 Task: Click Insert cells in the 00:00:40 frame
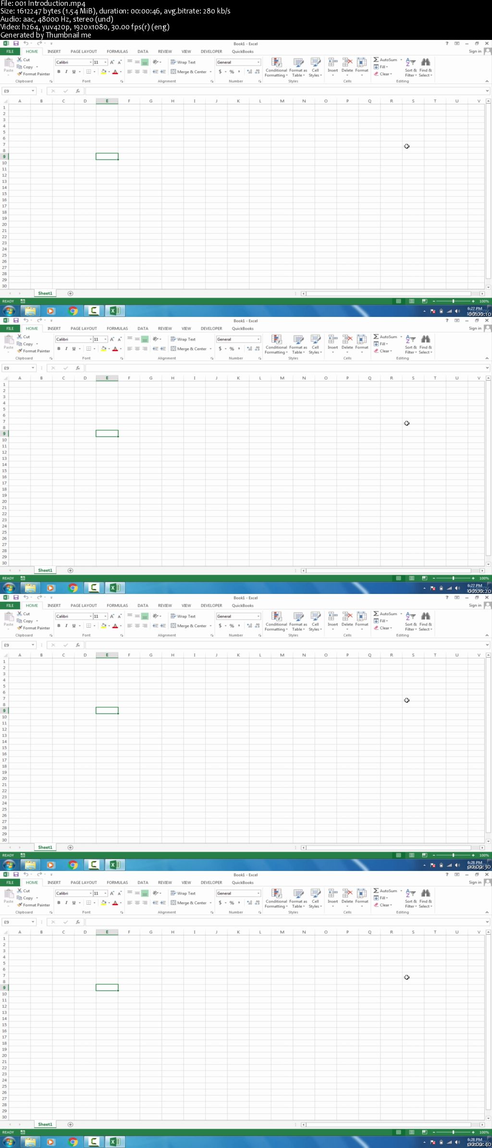point(332,896)
